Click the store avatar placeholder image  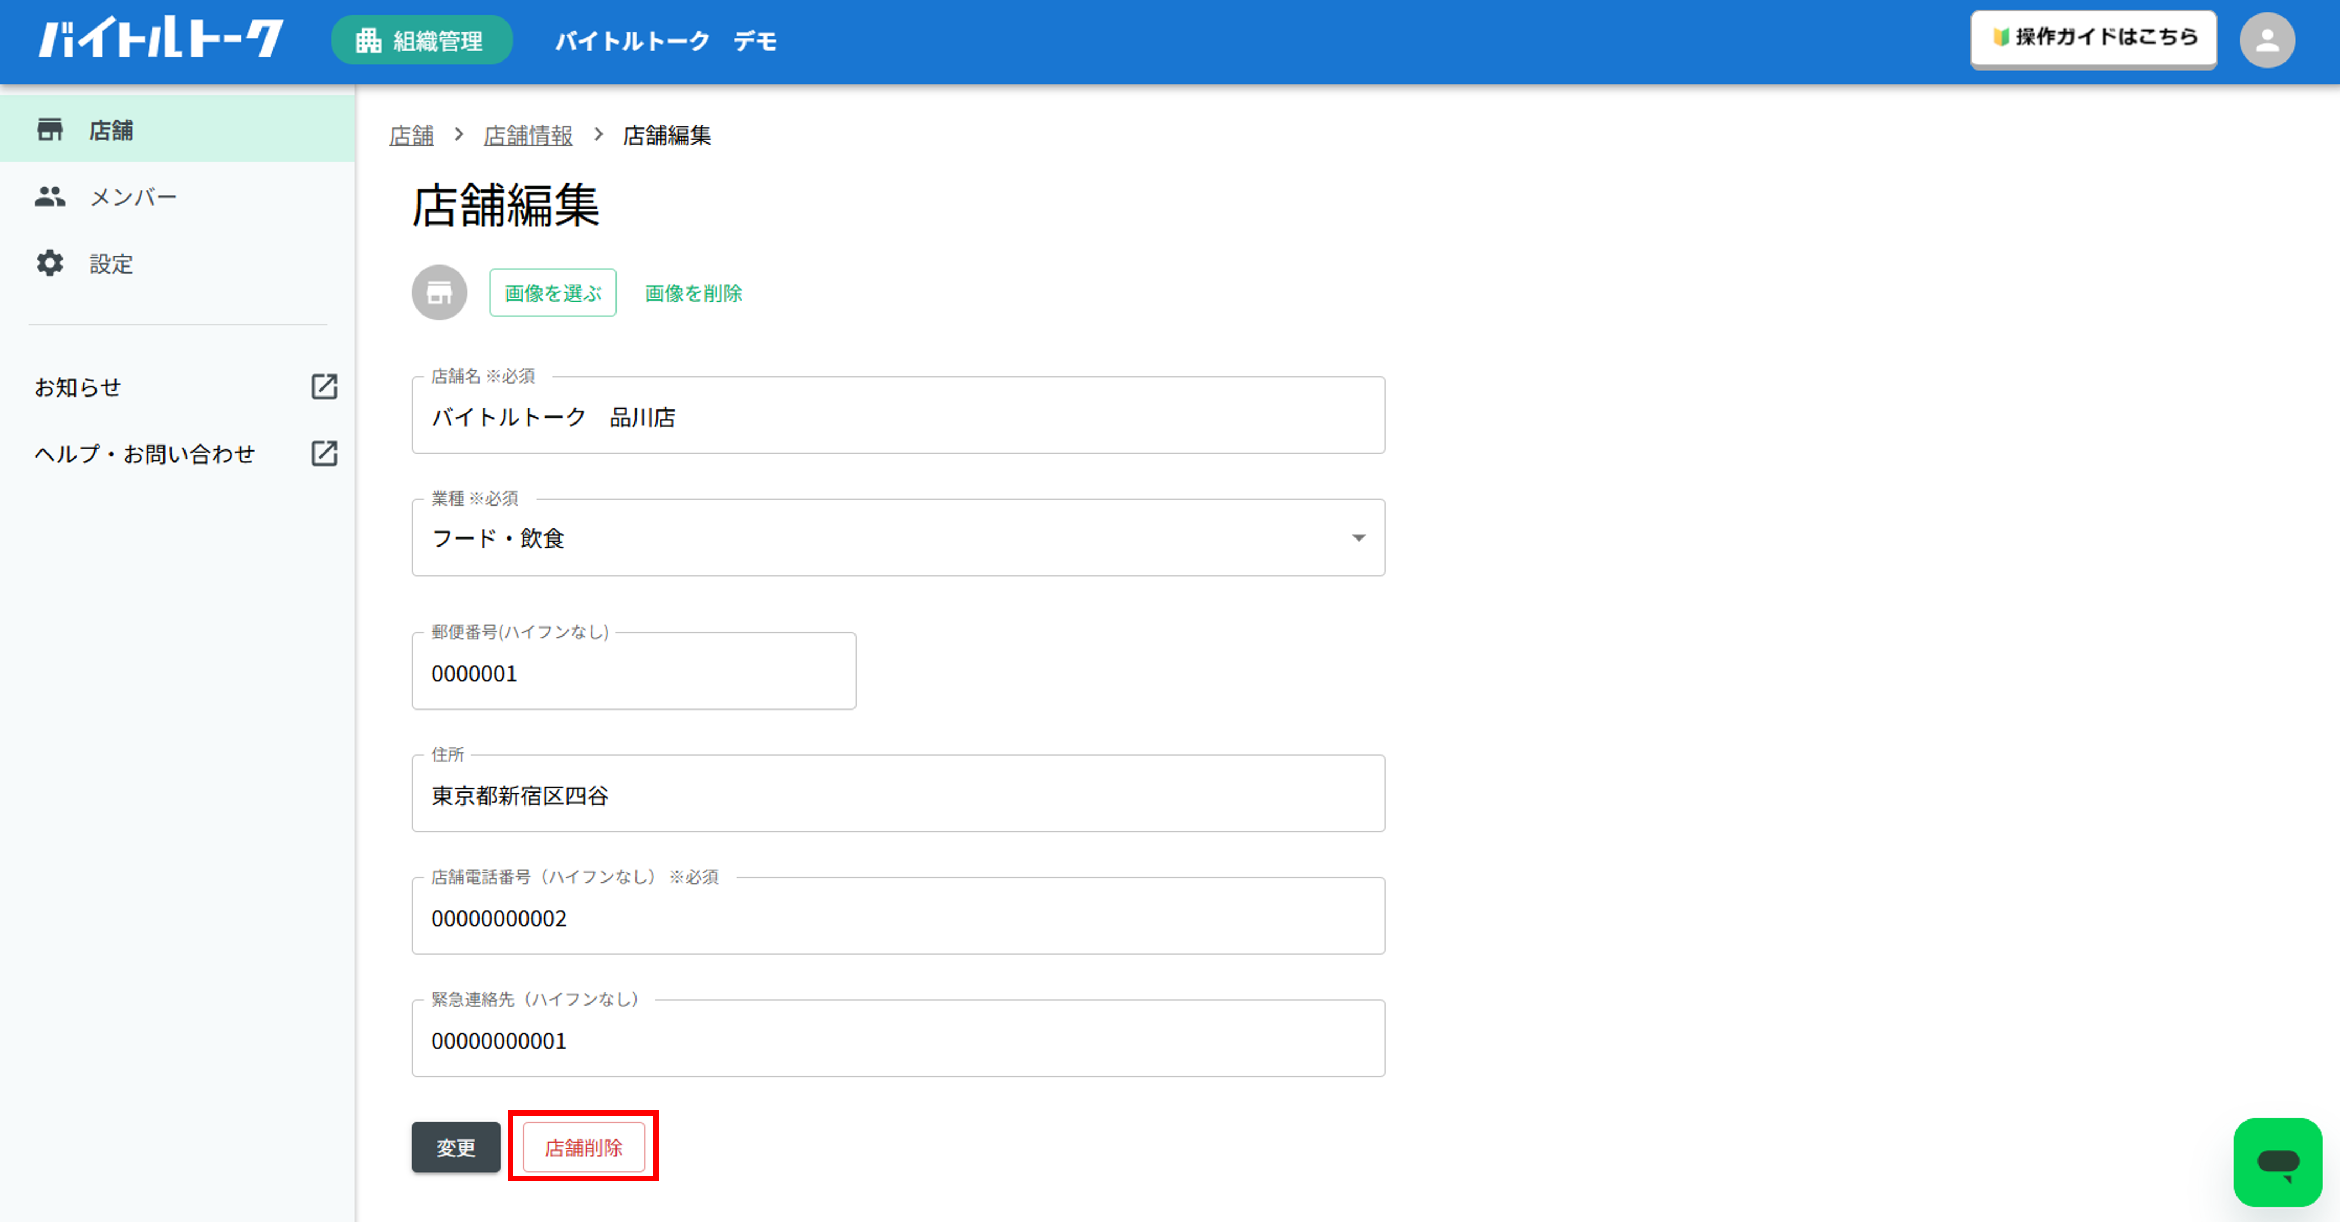coord(440,292)
